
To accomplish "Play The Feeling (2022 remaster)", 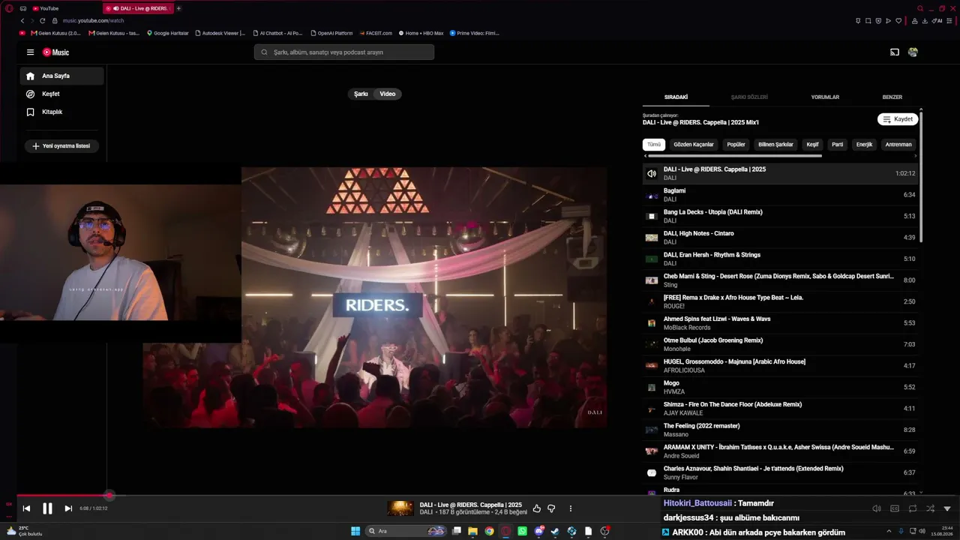I will (x=780, y=430).
